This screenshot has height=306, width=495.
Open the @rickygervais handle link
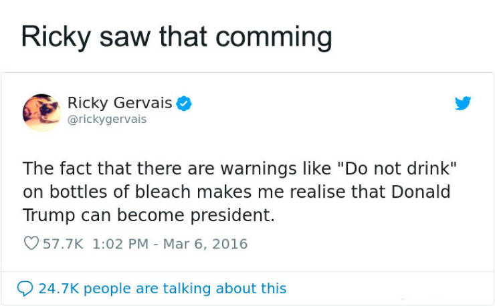(x=107, y=119)
